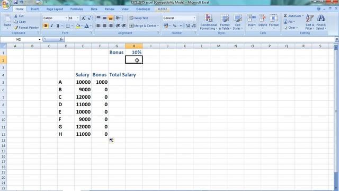
Task: Increase the cell indent
Action: [x=123, y=26]
